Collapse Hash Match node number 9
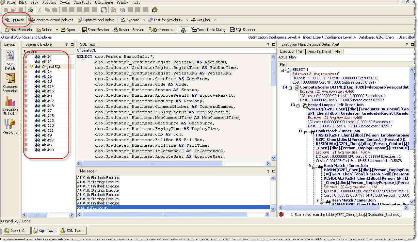 click(x=313, y=167)
